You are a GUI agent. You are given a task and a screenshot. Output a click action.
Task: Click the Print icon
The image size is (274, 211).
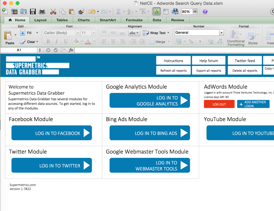click(x=42, y=12)
